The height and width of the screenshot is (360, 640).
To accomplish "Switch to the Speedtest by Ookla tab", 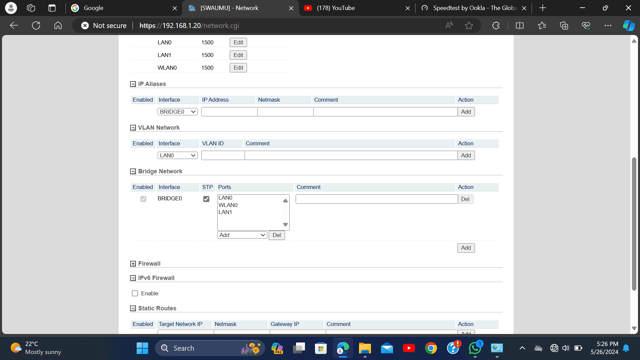I will 473,8.
